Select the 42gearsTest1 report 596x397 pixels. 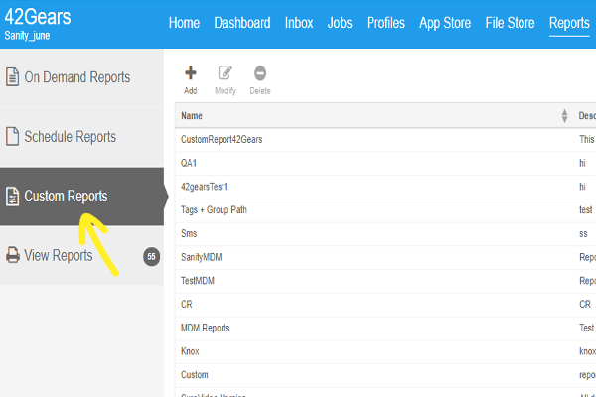385,187
